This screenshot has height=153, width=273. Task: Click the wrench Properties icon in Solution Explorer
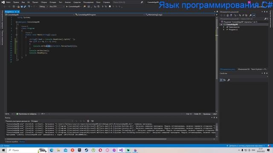[250, 15]
